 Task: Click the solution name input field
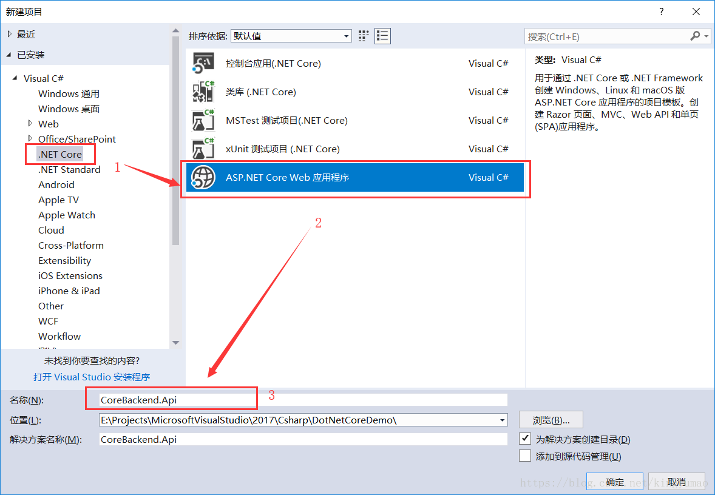pos(303,439)
